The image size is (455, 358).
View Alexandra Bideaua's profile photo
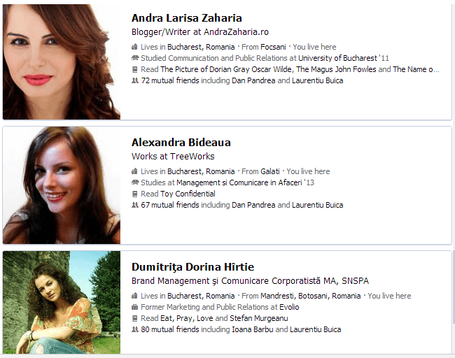click(x=62, y=185)
